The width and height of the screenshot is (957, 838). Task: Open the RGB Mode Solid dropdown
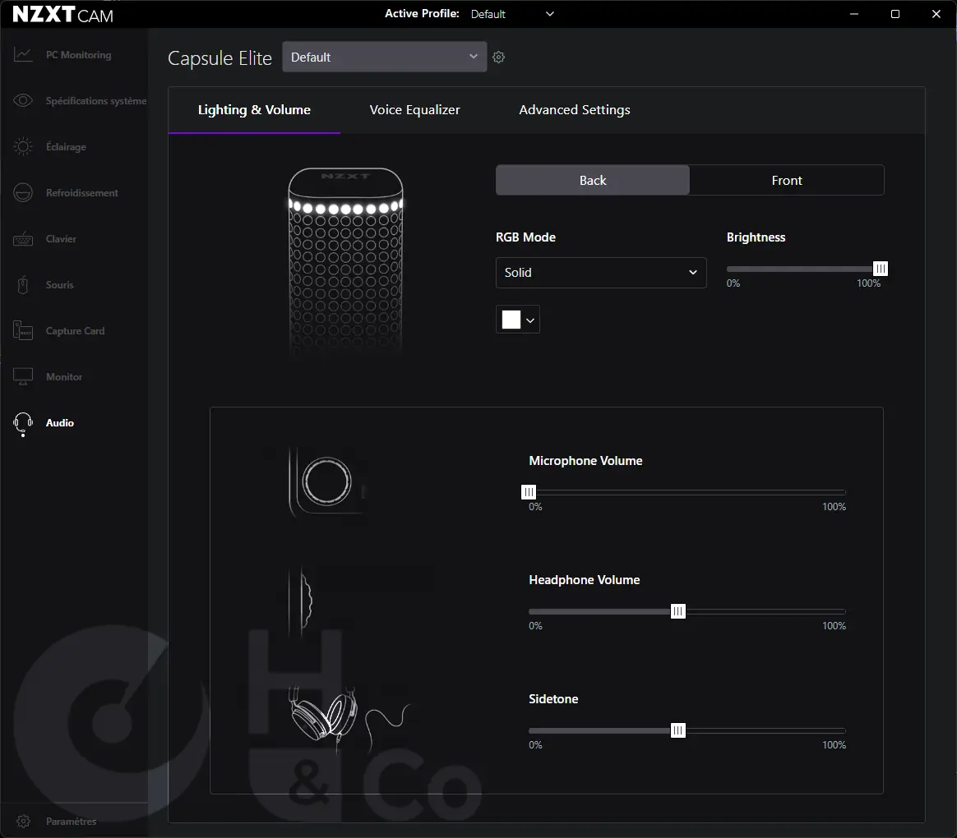pyautogui.click(x=601, y=273)
